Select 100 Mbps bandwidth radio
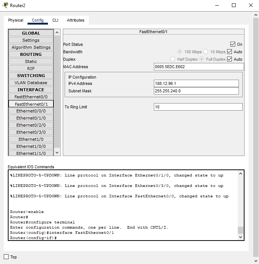Viewport: 259px width, 264px height. [x=179, y=52]
